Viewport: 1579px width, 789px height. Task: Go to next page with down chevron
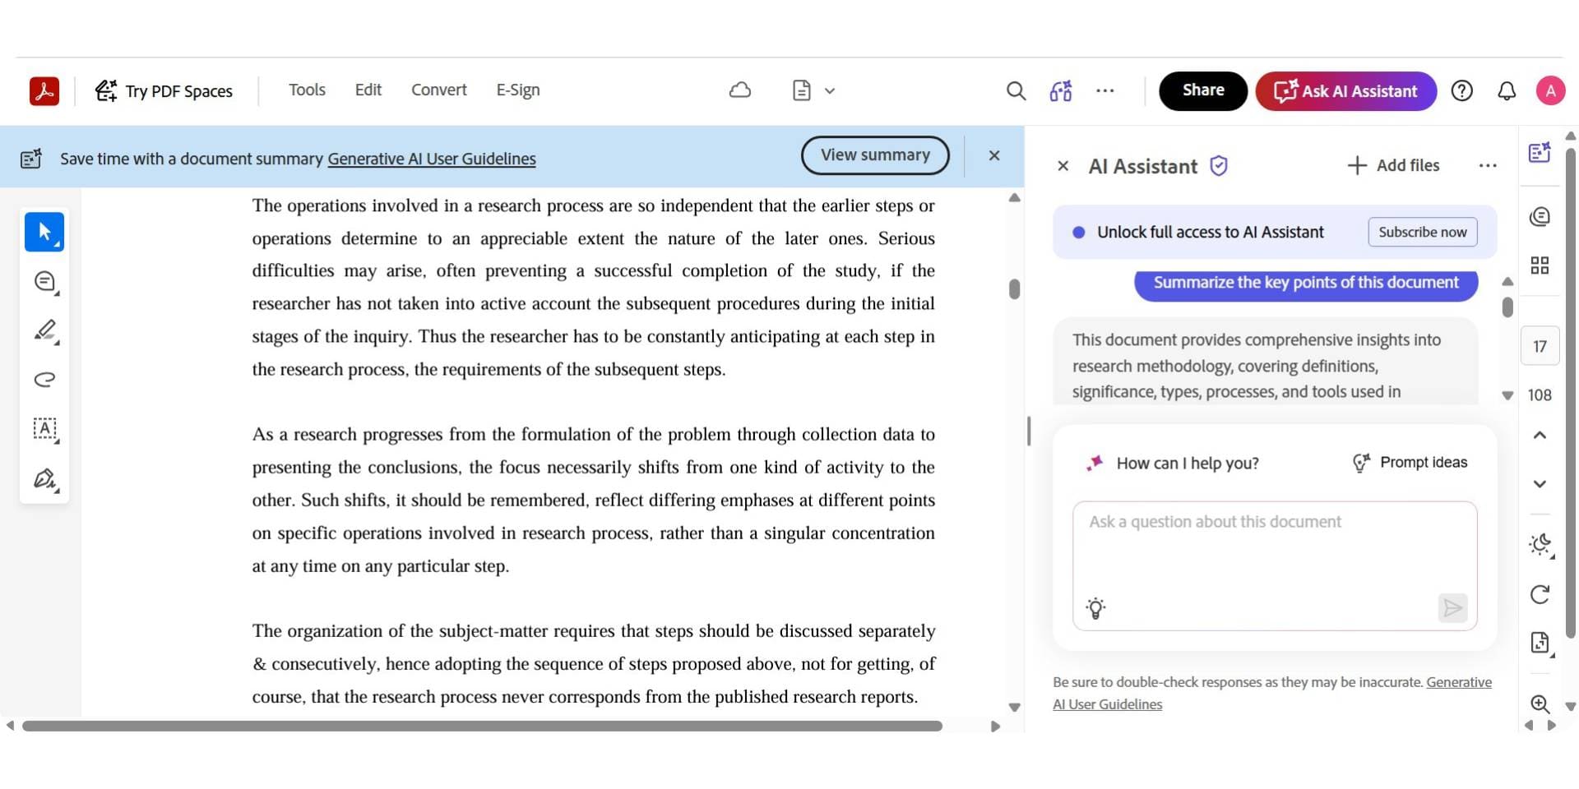1540,484
